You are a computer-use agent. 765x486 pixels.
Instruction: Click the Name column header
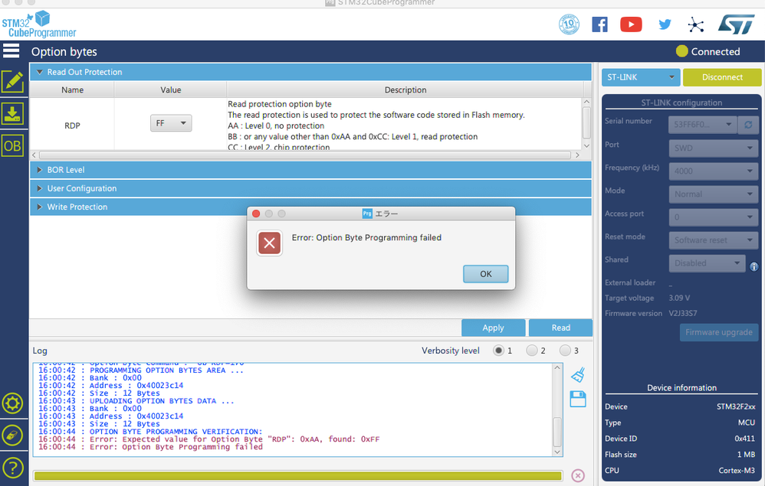pos(72,90)
